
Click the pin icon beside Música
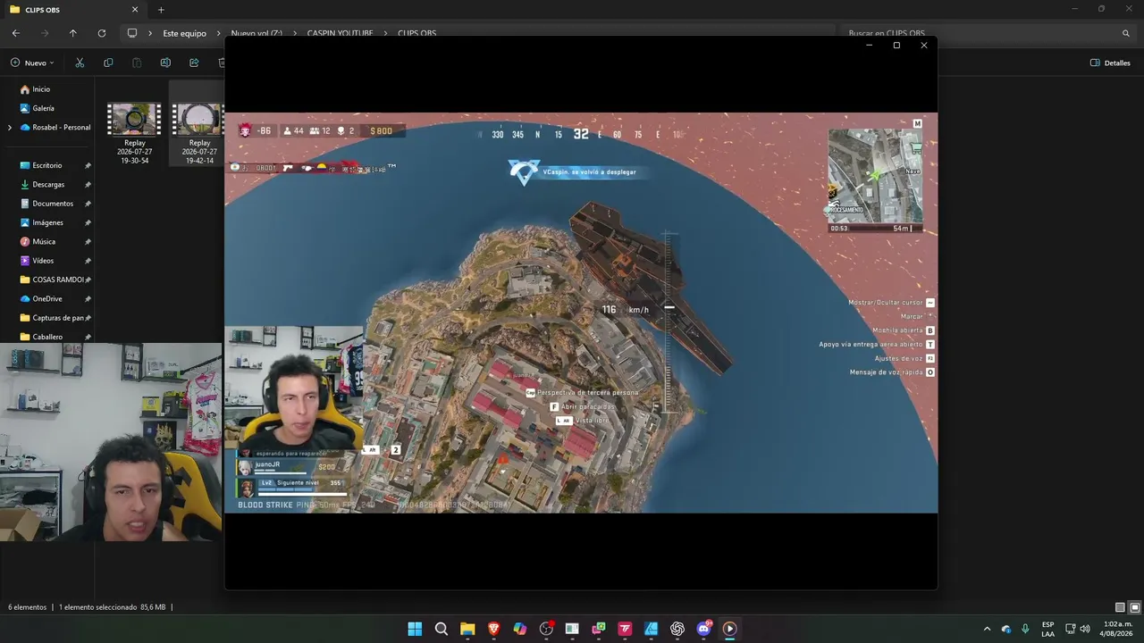pyautogui.click(x=88, y=242)
